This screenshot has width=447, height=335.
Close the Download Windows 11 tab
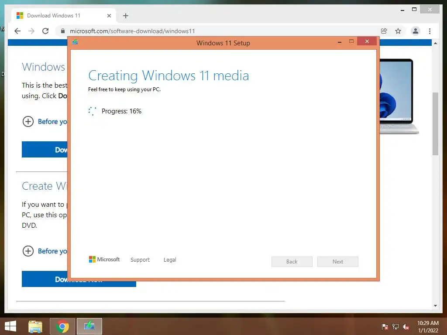pyautogui.click(x=109, y=16)
